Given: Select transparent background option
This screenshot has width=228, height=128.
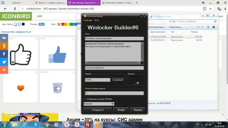Looking at the screenshot, I should (19, 24).
